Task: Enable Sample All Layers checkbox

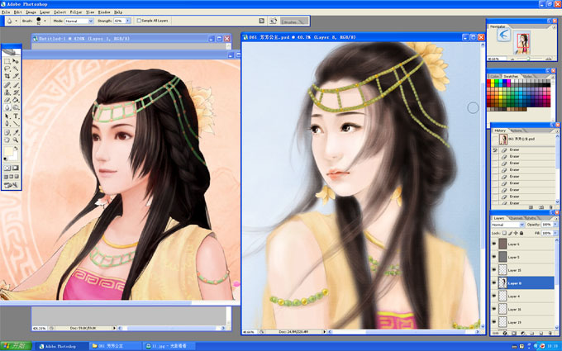Action: point(139,21)
